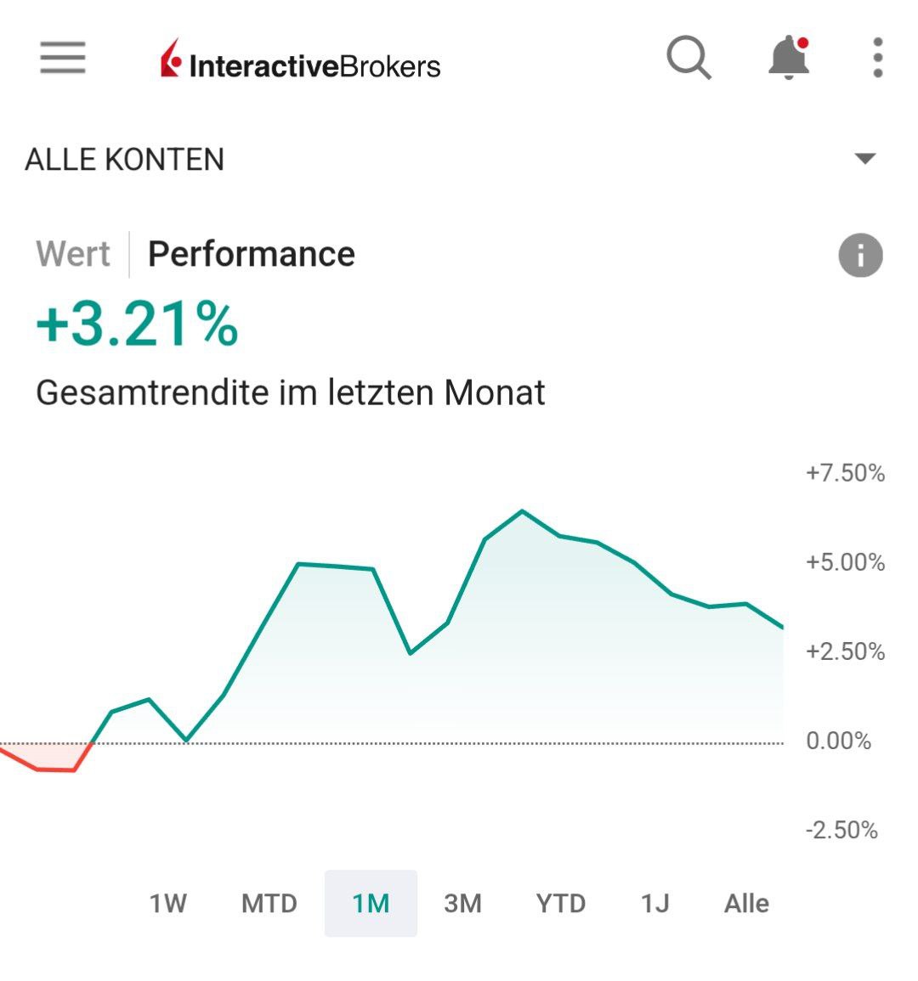Show 1J yearly performance
Screen dimensions: 918x981
tap(654, 903)
